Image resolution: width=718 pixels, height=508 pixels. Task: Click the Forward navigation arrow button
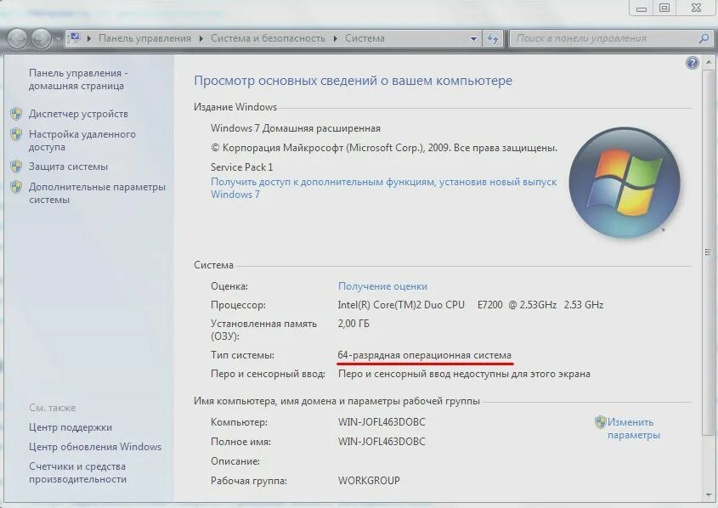[42, 39]
